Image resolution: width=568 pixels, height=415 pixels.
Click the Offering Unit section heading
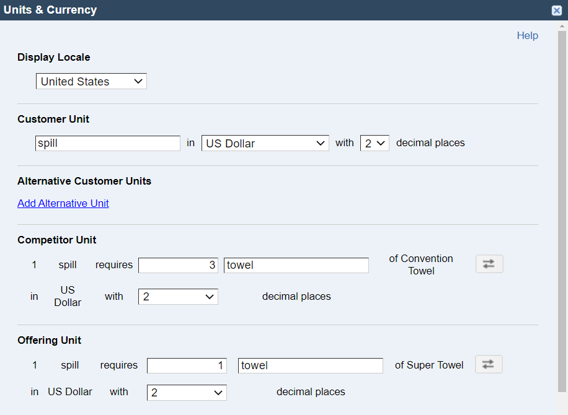click(49, 340)
